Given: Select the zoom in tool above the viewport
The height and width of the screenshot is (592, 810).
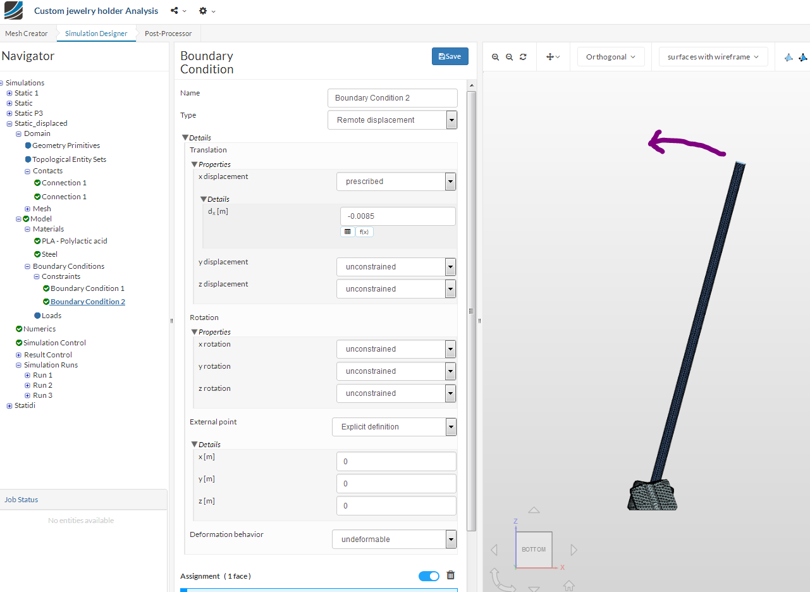Looking at the screenshot, I should [x=495, y=56].
